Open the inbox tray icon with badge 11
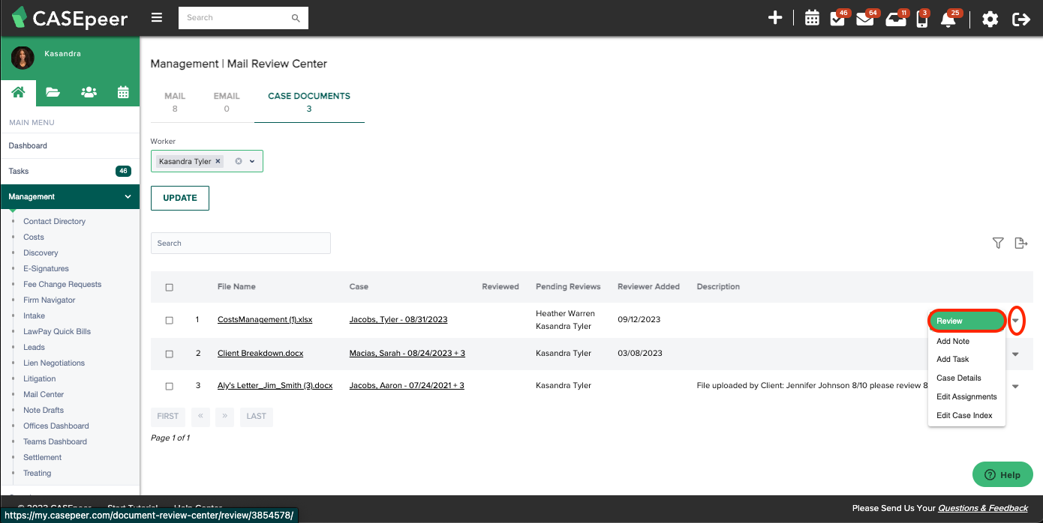1043x523 pixels. point(894,19)
